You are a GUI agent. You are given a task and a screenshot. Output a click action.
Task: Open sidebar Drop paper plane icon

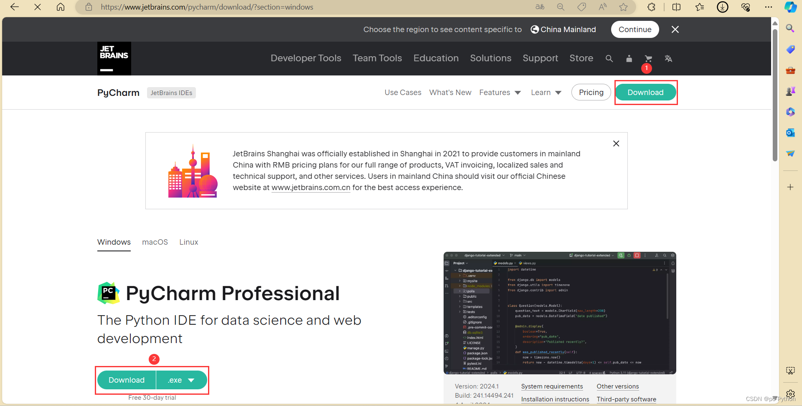790,153
